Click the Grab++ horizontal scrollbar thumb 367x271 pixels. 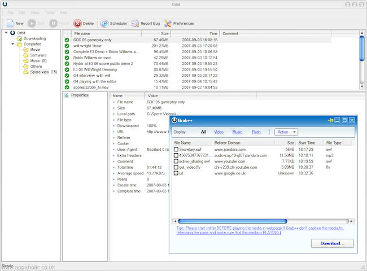[x=233, y=221]
